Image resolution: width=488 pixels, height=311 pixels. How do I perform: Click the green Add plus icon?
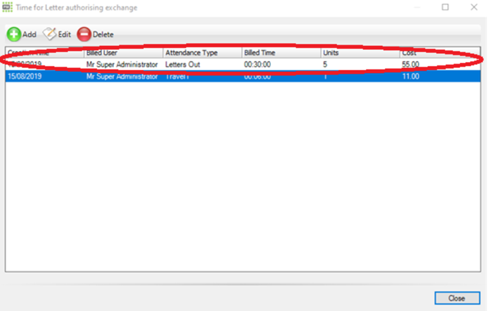point(14,34)
